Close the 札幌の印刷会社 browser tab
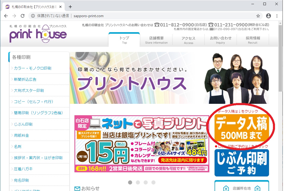Viewport: 289px width, 191px height. point(60,7)
